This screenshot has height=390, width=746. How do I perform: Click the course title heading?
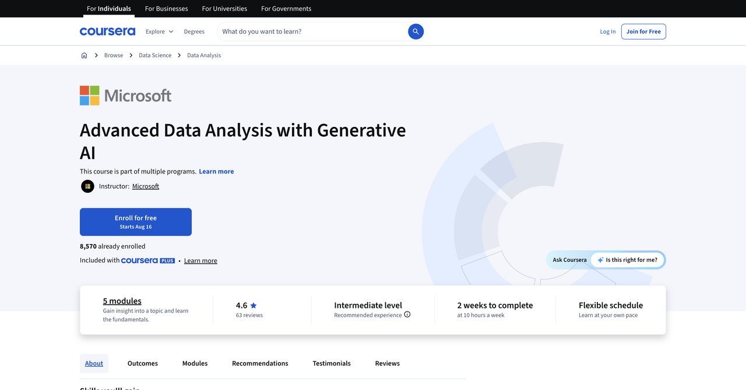[243, 141]
